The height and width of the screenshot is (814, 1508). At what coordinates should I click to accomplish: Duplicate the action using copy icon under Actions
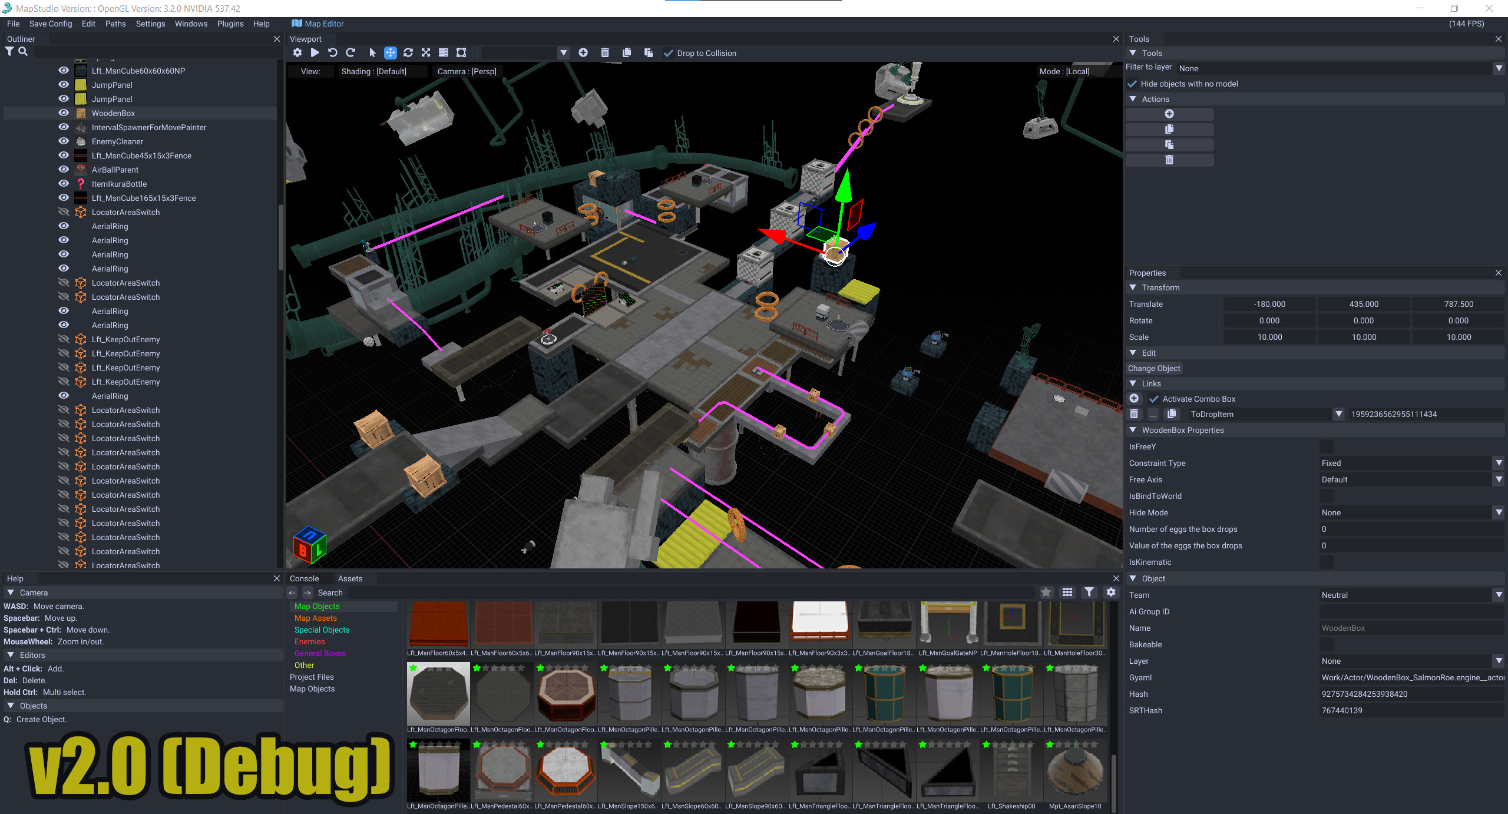[1170, 129]
